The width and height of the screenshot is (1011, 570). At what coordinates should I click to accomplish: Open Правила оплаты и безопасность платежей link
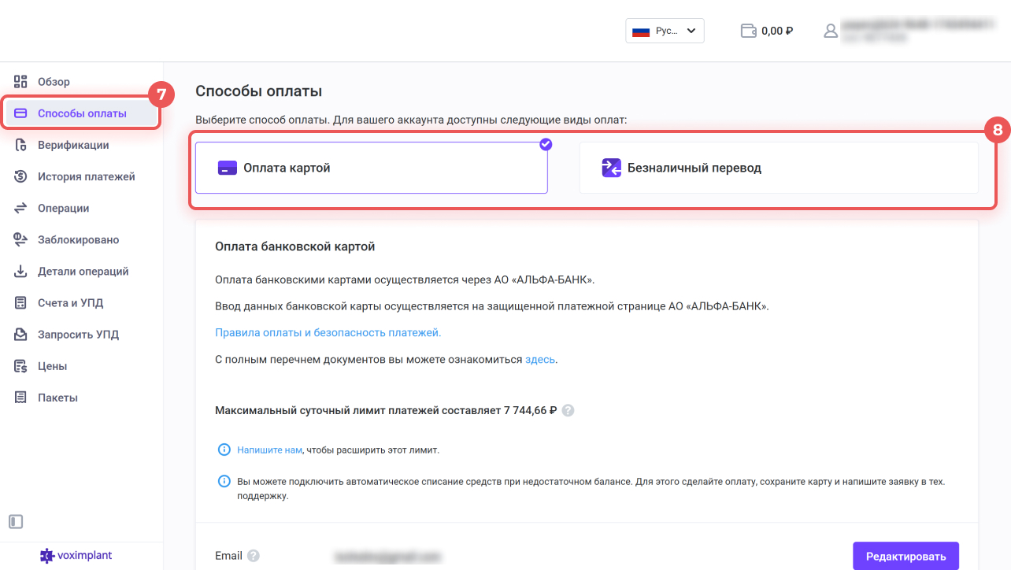click(328, 333)
